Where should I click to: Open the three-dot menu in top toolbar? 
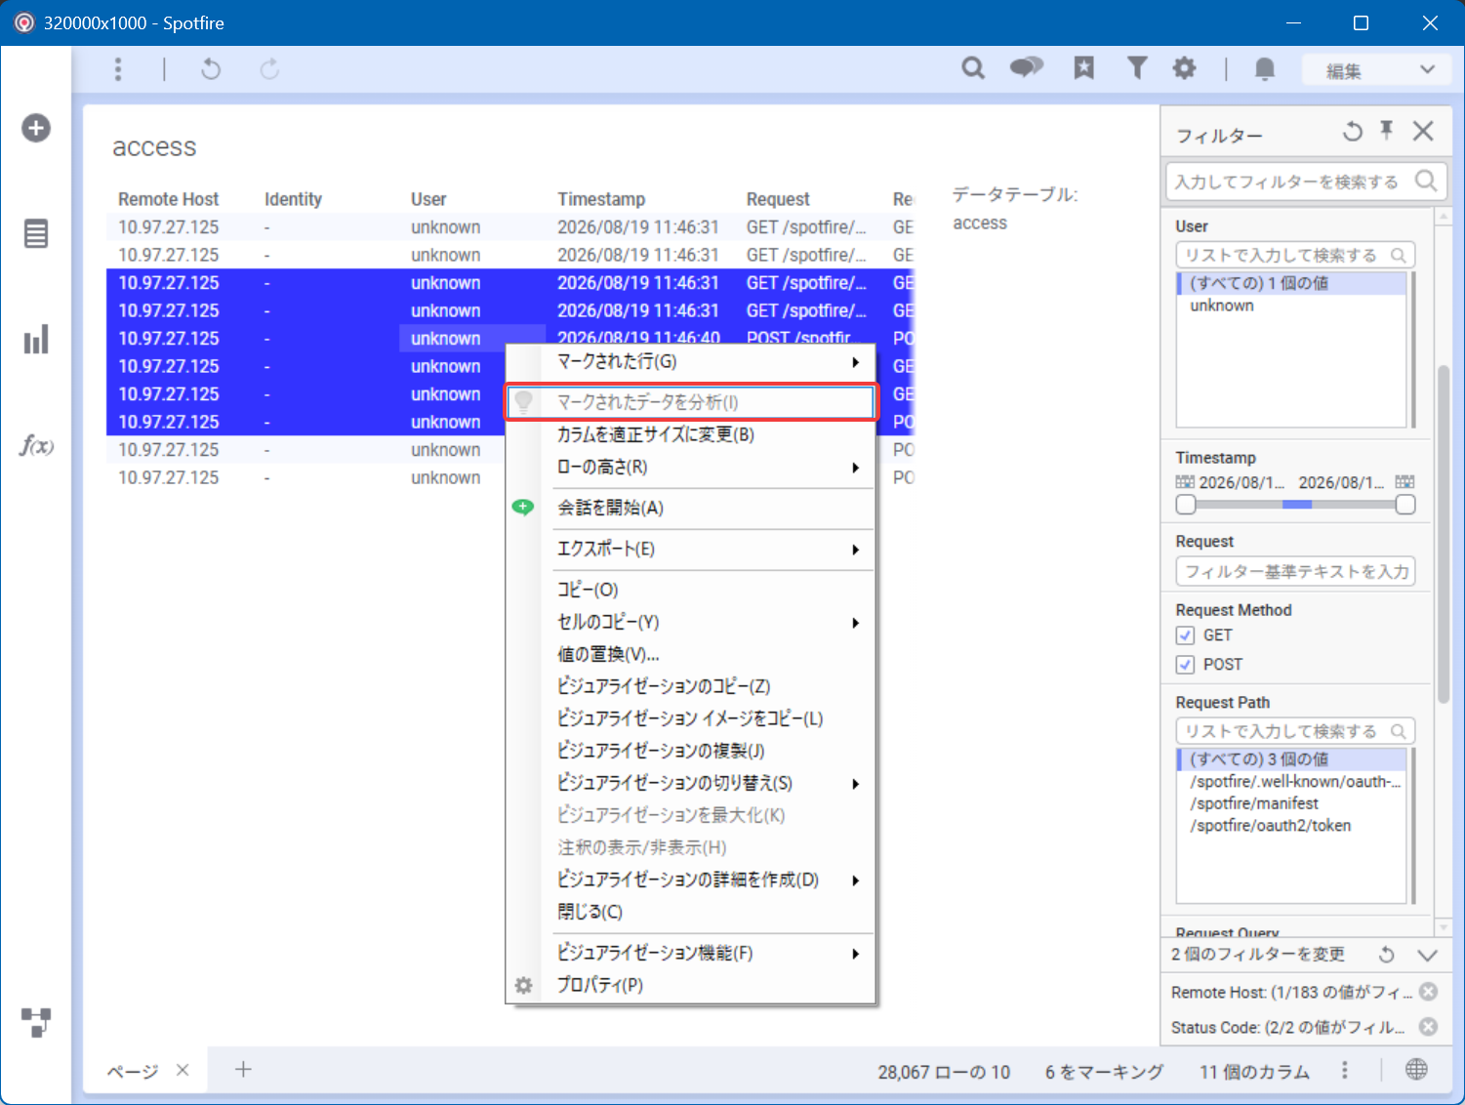(x=118, y=68)
